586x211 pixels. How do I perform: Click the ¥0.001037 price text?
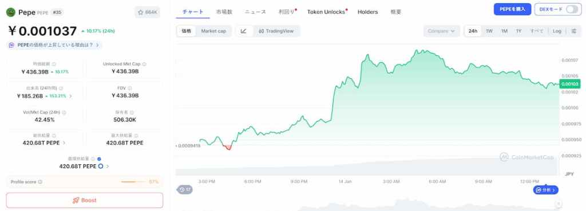[42, 31]
